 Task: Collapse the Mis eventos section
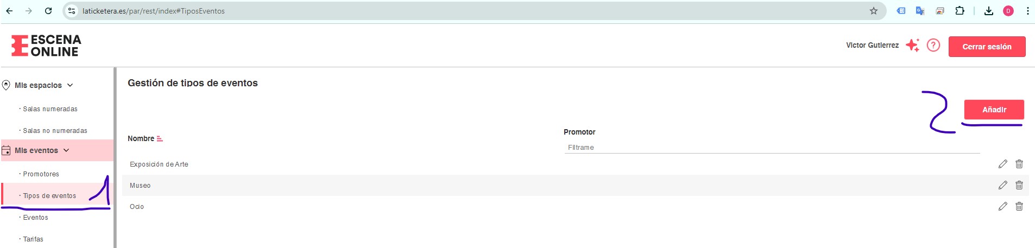66,150
